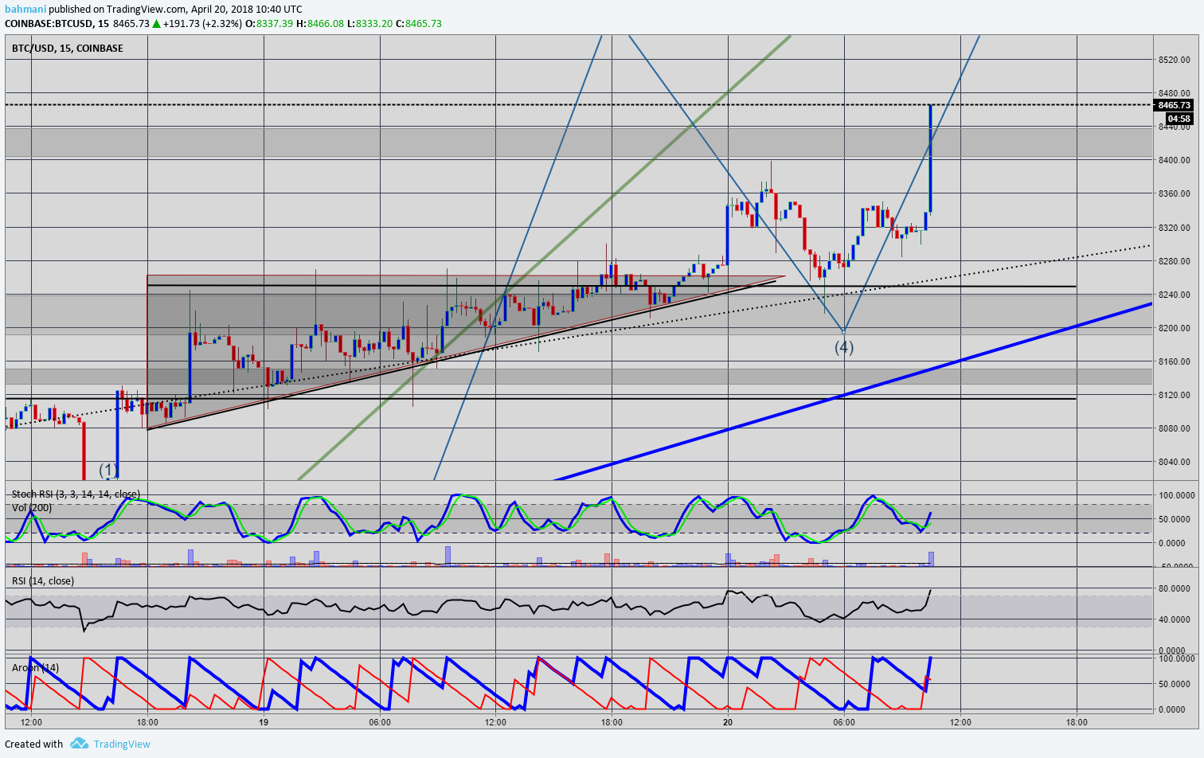Click the 8520.00 price axis label
The width and height of the screenshot is (1204, 758).
1175,60
